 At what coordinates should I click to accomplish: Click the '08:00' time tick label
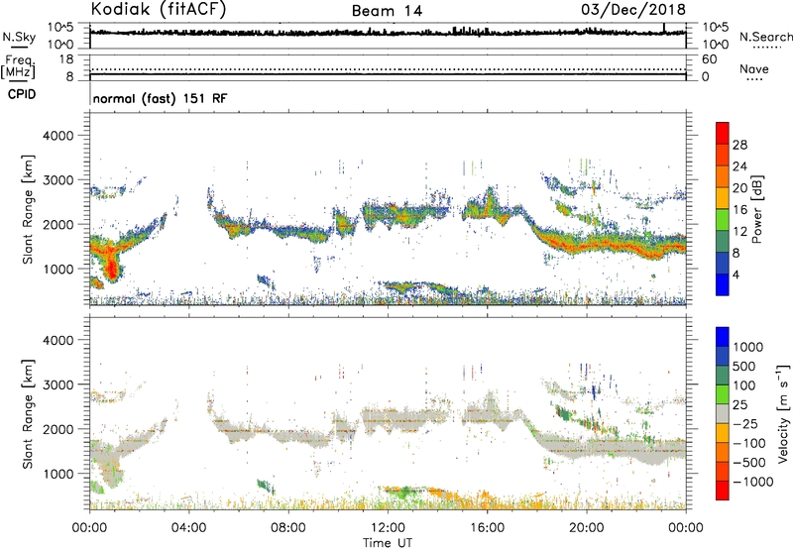click(x=288, y=528)
